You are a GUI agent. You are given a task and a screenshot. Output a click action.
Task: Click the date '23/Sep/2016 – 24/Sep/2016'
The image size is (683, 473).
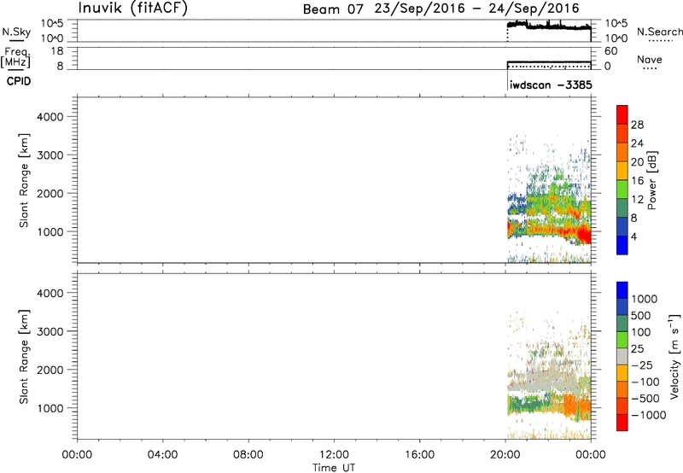(x=476, y=9)
